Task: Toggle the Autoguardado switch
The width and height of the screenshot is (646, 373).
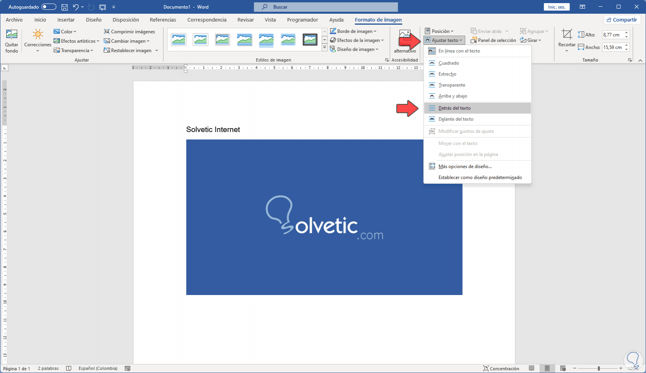Action: pyautogui.click(x=49, y=7)
